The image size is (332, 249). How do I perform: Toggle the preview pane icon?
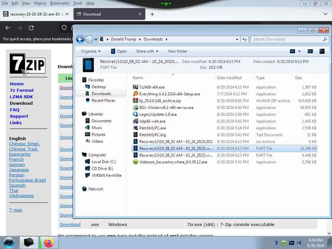pos(310,51)
